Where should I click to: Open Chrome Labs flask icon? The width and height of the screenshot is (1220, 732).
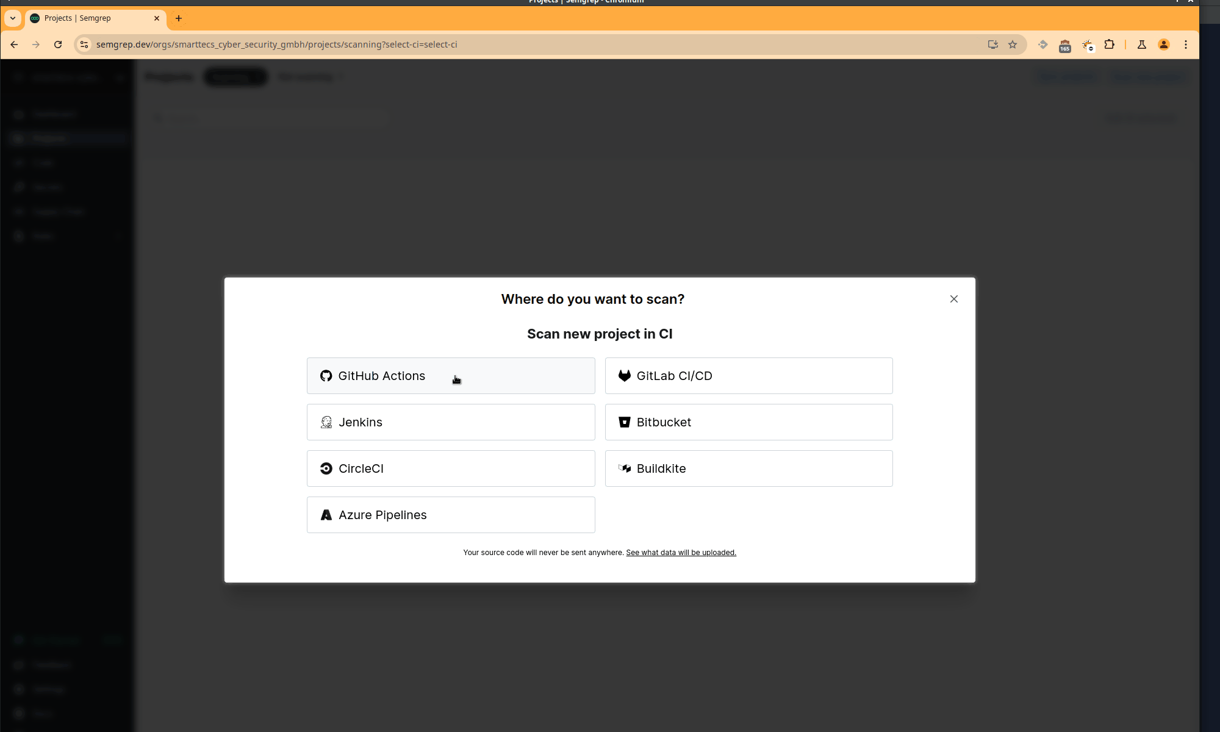[1142, 45]
